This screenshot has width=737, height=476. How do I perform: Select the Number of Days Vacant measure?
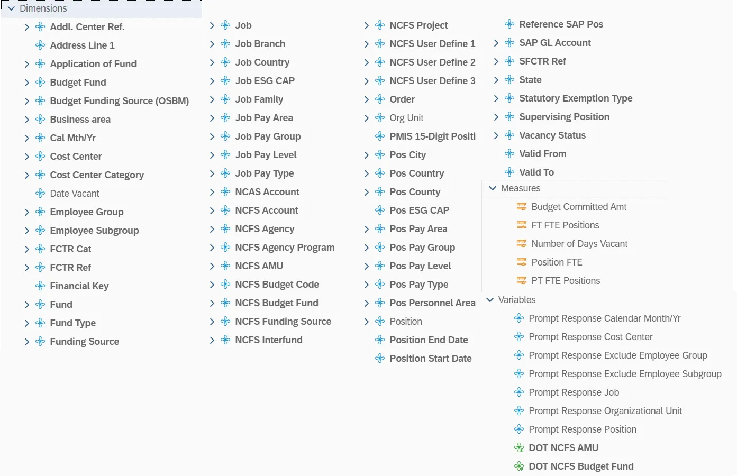pos(579,244)
